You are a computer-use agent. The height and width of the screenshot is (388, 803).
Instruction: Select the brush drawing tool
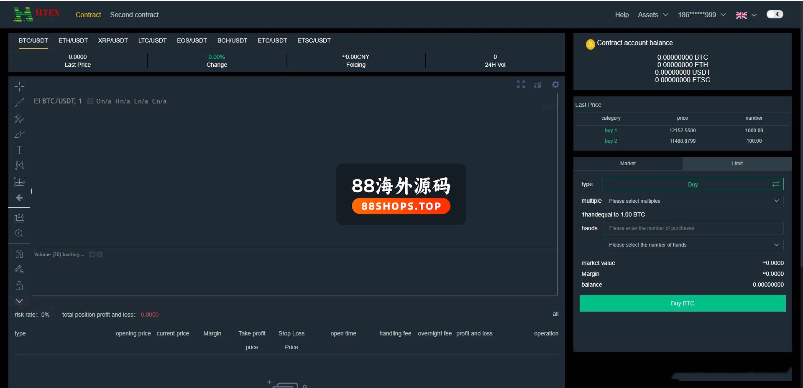click(19, 134)
